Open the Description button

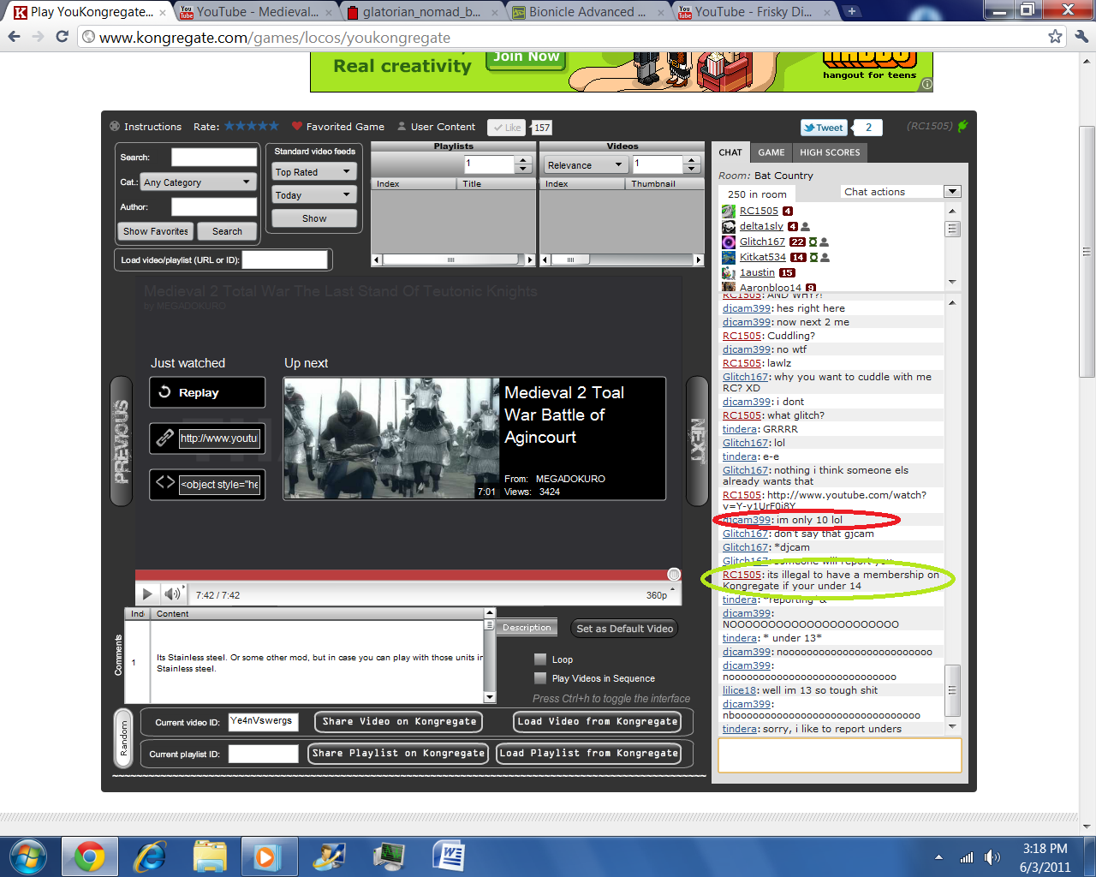coord(527,628)
